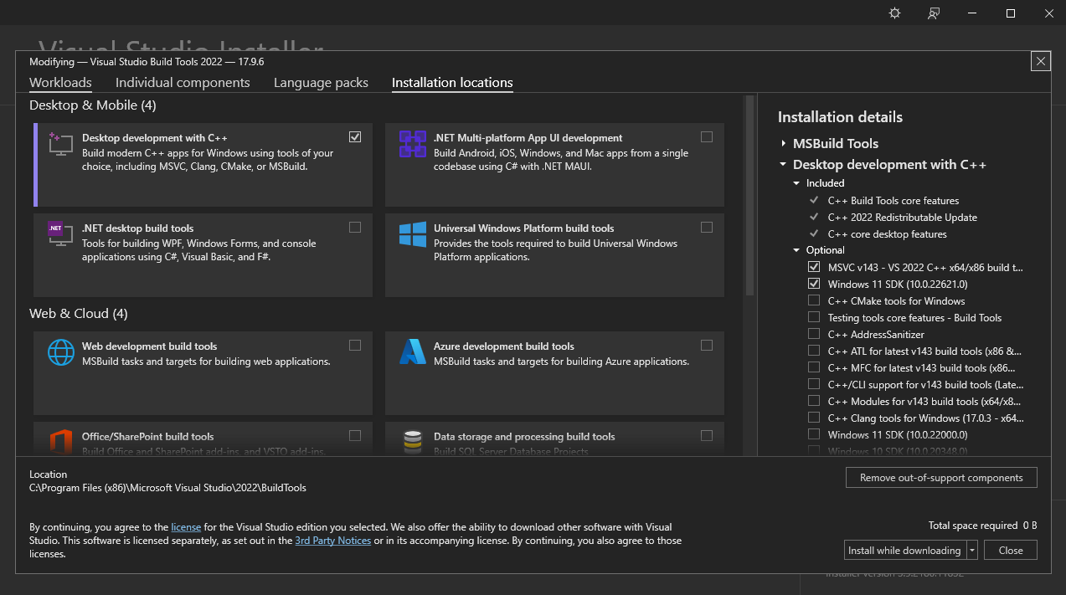Open the feedback icon in title bar
The image size is (1066, 595).
pos(934,13)
